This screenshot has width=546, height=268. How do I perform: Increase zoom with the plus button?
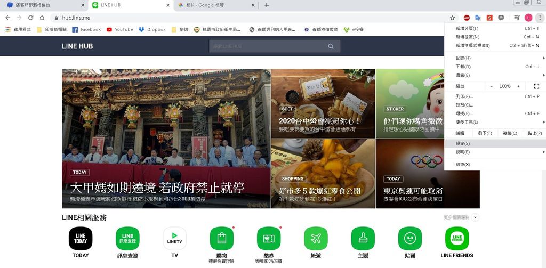[518, 86]
